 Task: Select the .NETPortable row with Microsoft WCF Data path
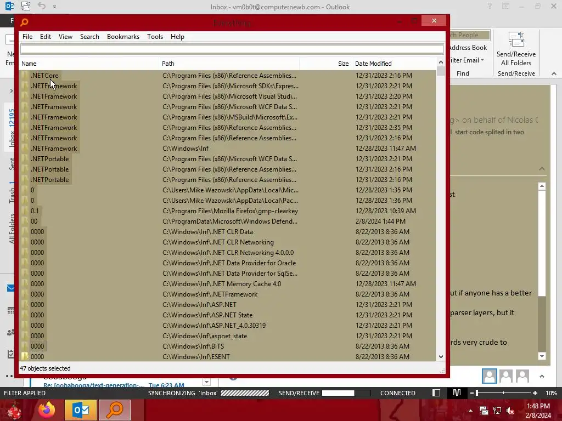click(228, 158)
